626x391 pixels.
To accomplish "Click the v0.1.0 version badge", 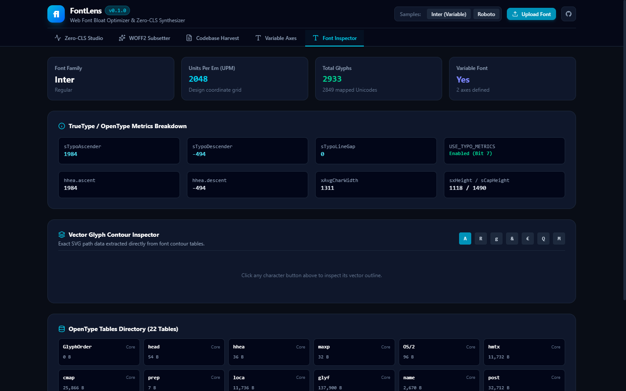I will point(117,10).
